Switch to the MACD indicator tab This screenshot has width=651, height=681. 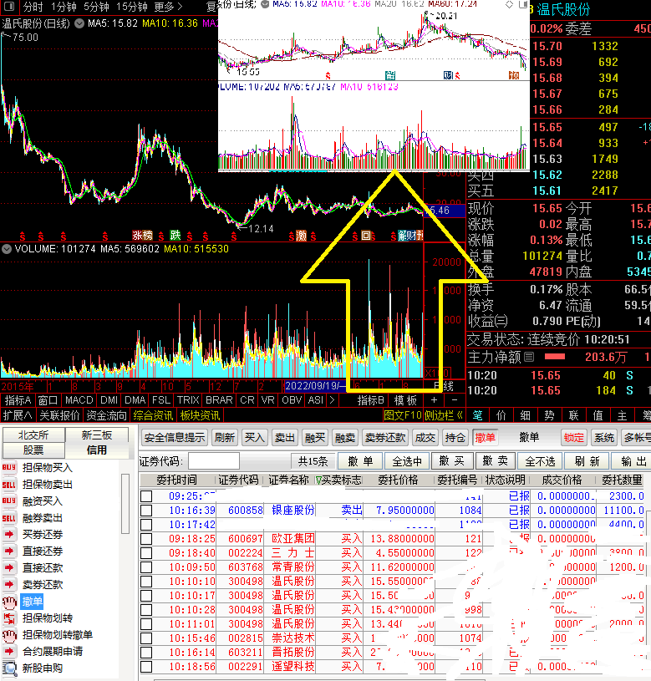coord(79,400)
